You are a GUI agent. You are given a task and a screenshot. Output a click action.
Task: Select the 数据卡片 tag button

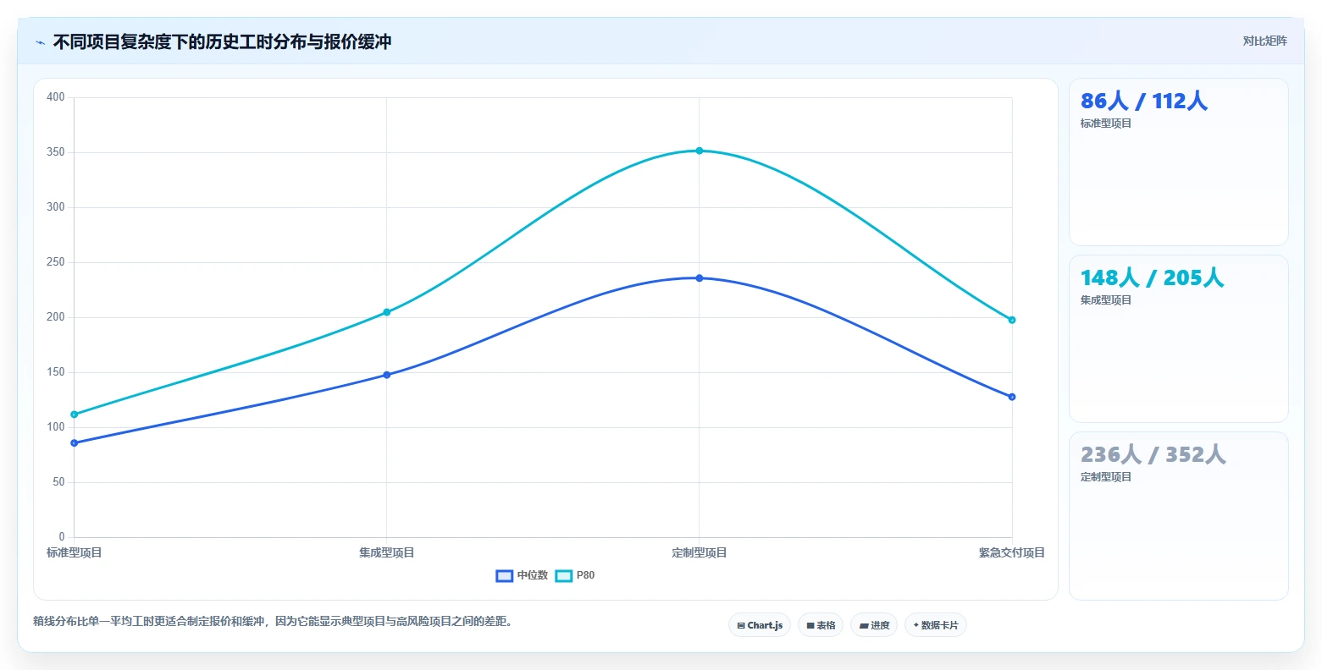(x=936, y=625)
